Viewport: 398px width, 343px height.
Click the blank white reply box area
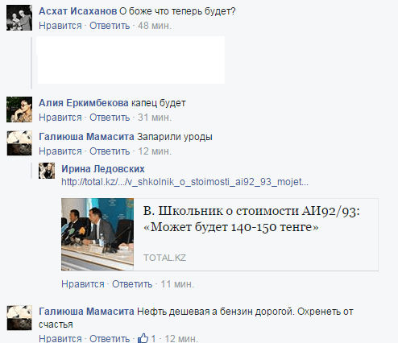pyautogui.click(x=131, y=60)
